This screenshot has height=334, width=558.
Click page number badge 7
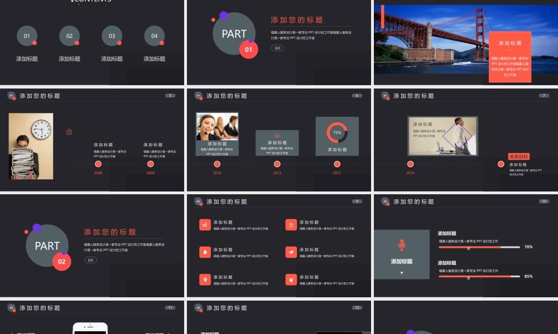click(x=543, y=96)
